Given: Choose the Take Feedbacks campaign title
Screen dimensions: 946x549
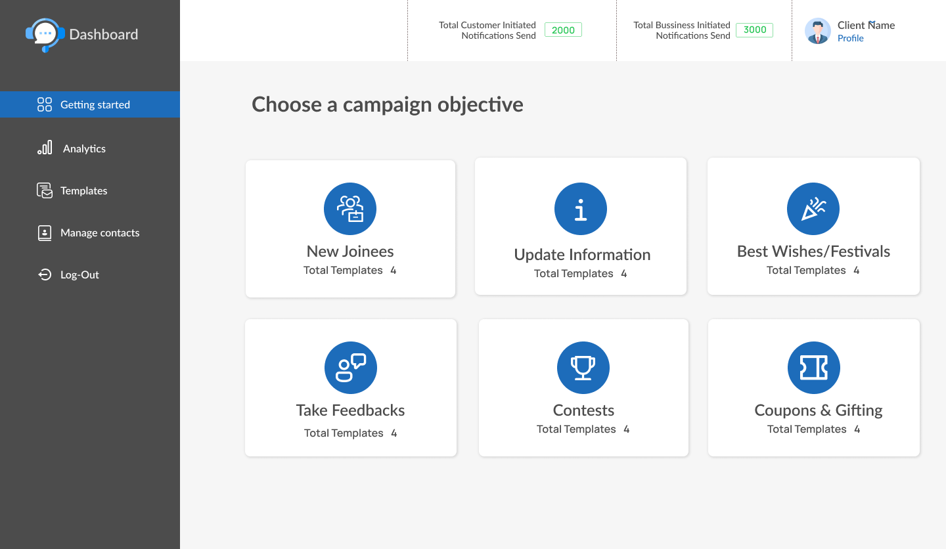Looking at the screenshot, I should tap(350, 410).
